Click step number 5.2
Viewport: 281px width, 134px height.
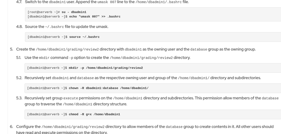(19, 78)
